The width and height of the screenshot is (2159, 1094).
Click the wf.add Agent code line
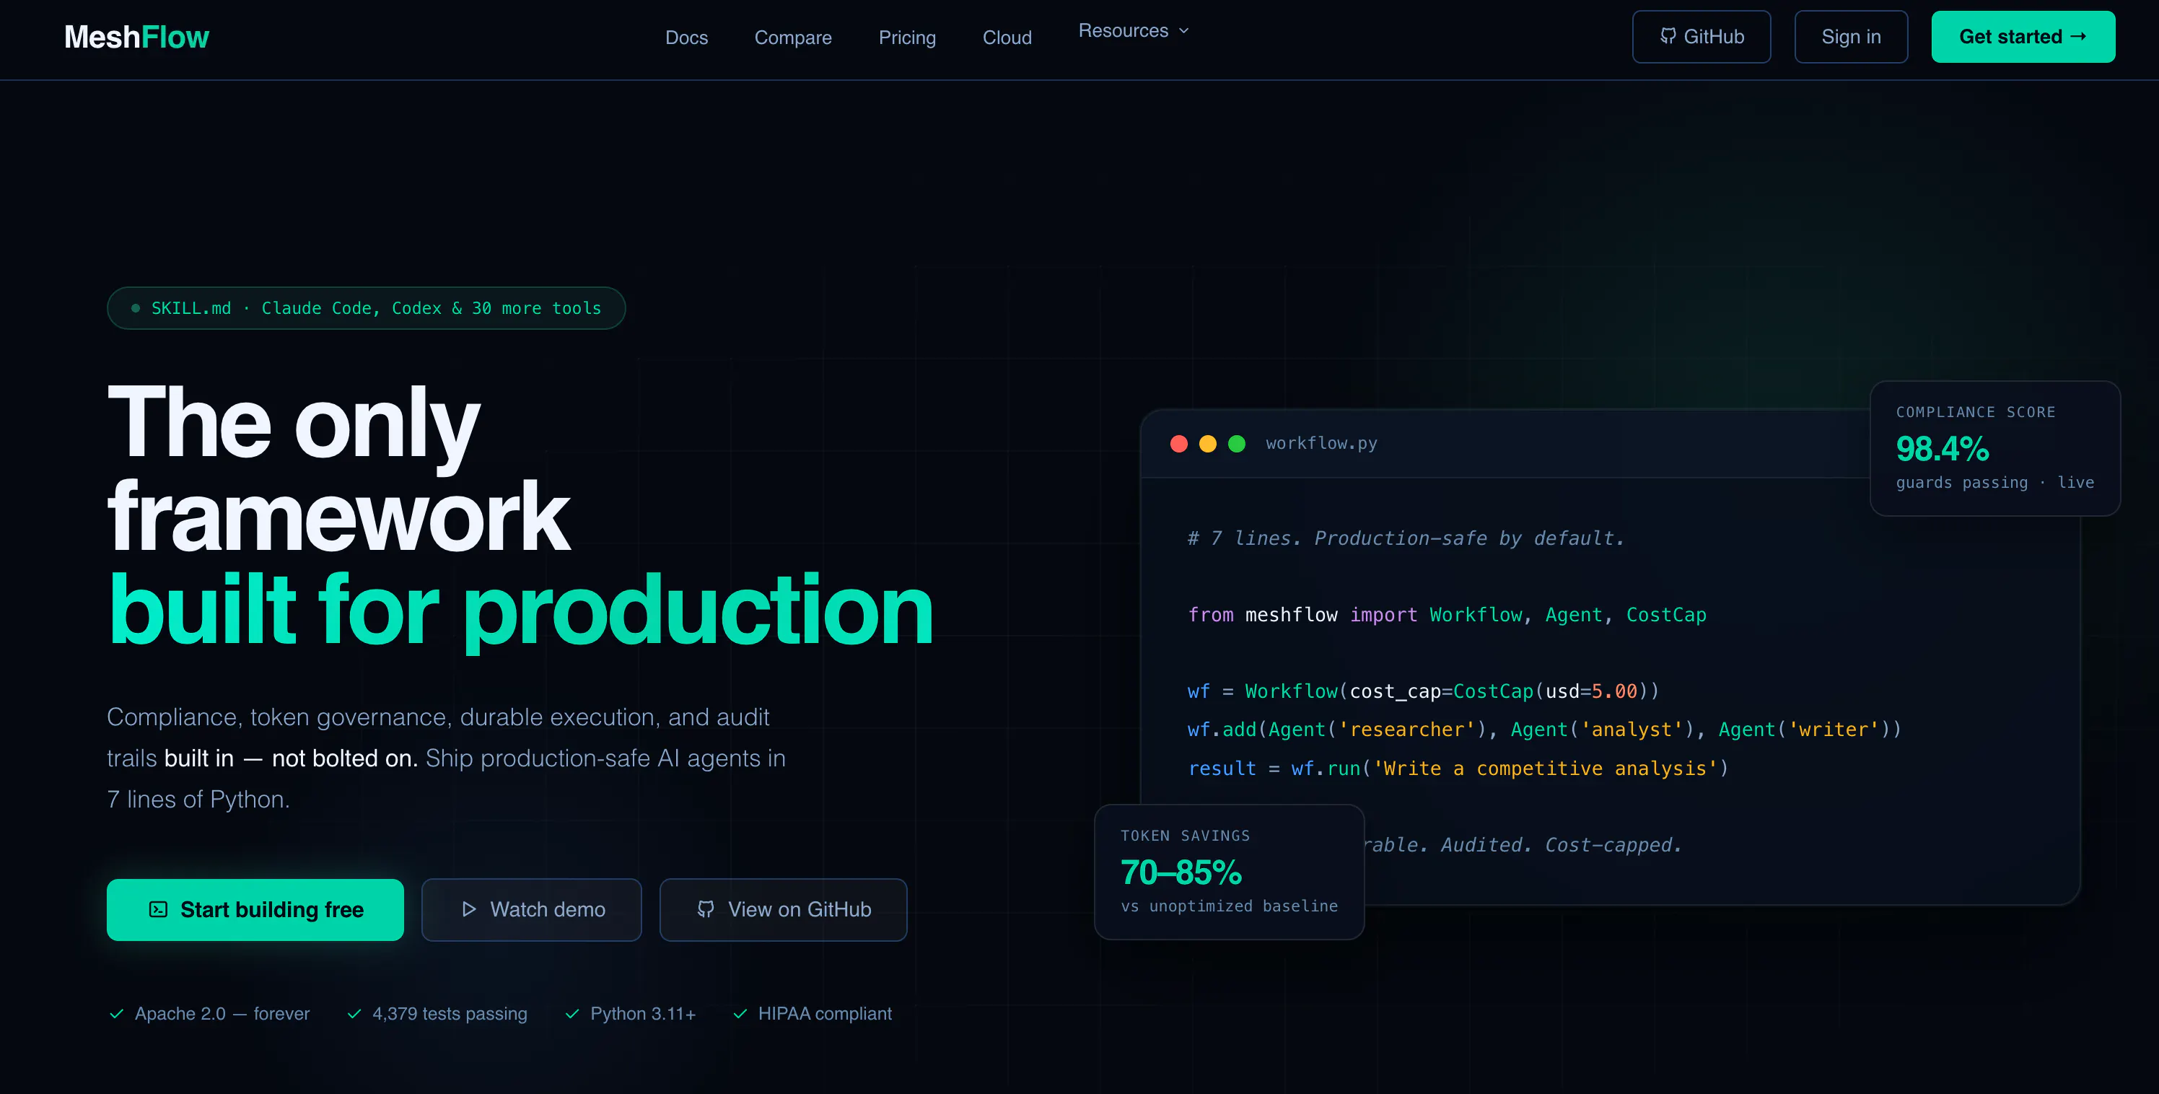pos(1545,730)
